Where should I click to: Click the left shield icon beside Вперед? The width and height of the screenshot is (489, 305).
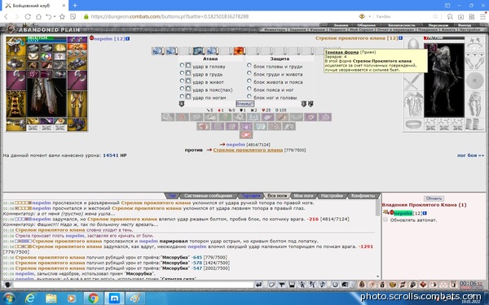[x=182, y=104]
